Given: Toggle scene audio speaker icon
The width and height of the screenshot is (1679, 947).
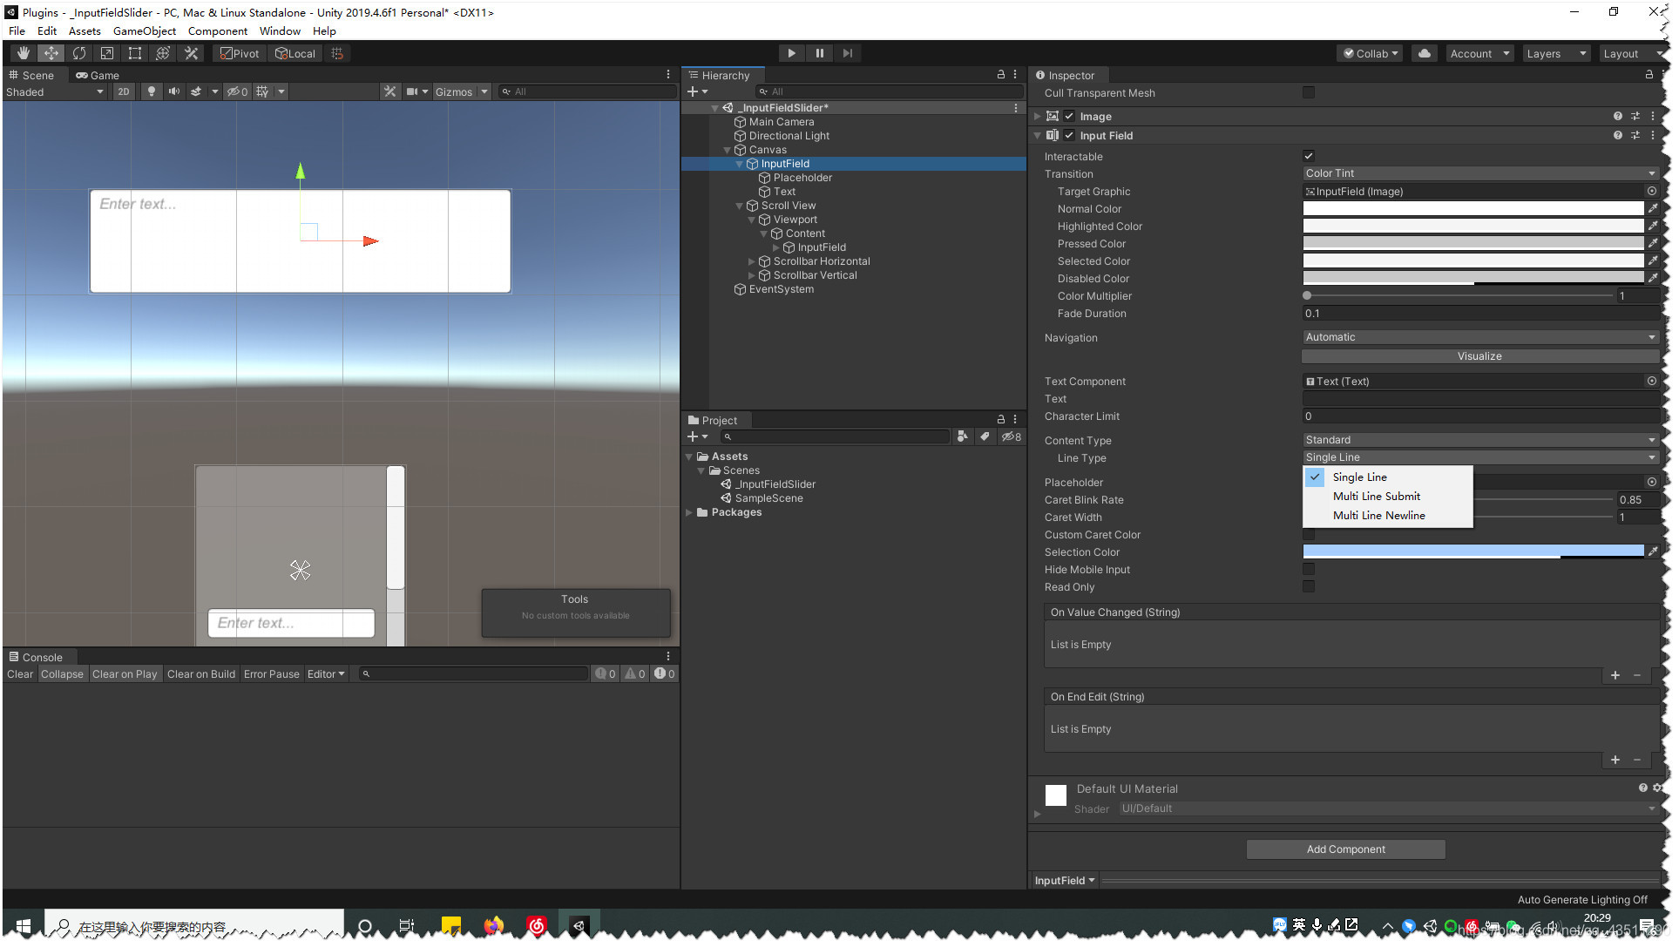Looking at the screenshot, I should pyautogui.click(x=174, y=91).
